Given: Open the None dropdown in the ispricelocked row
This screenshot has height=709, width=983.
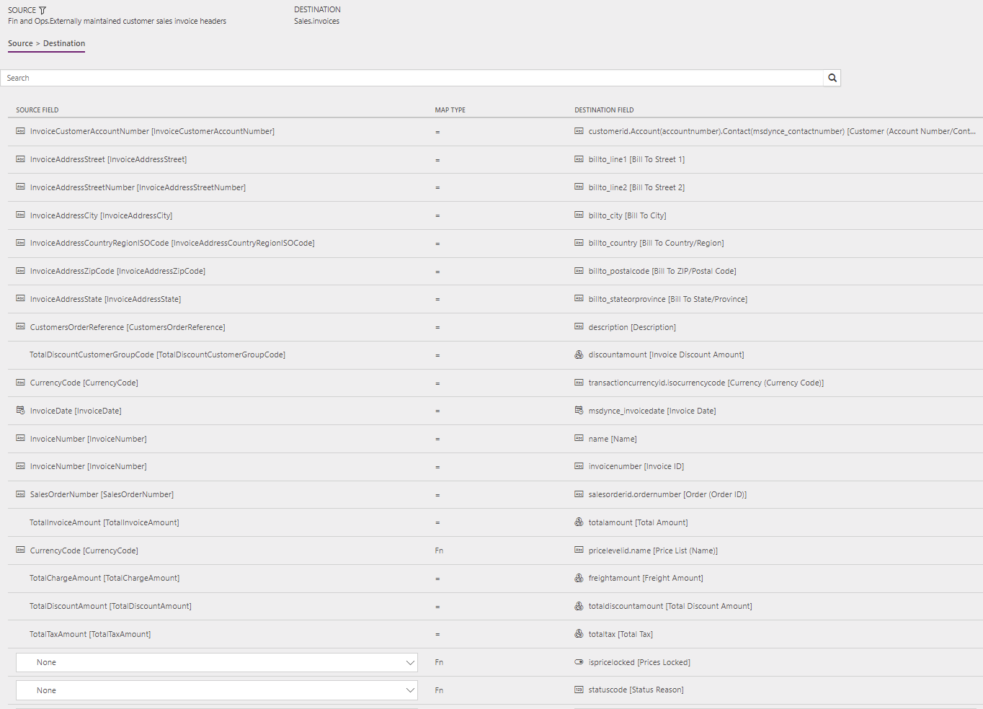Looking at the screenshot, I should click(216, 662).
